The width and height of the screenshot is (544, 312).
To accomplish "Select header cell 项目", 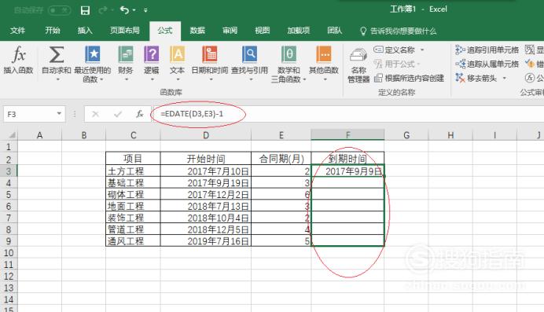I will tap(133, 159).
